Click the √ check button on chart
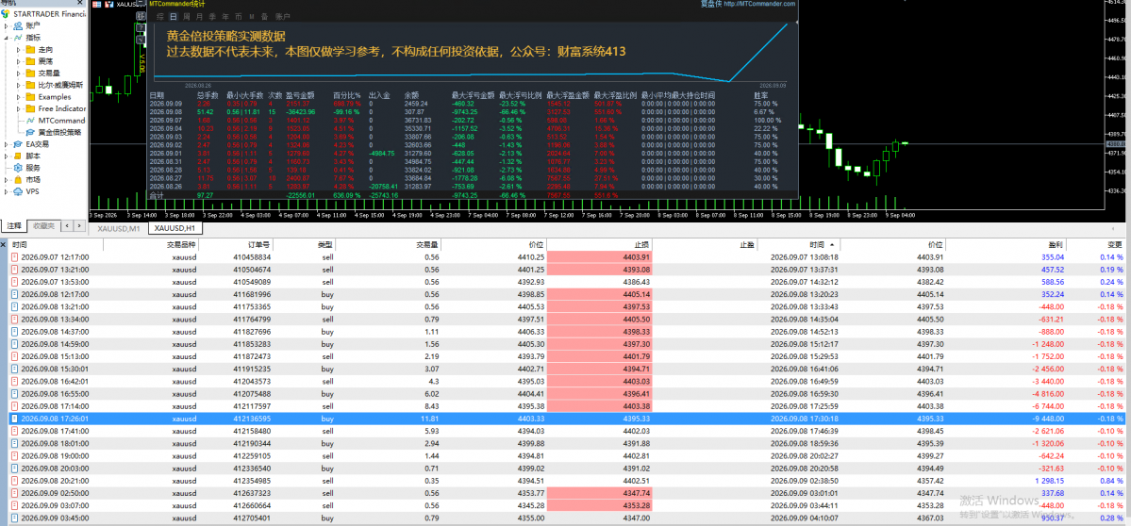The height and width of the screenshot is (526, 1131). pos(141,39)
